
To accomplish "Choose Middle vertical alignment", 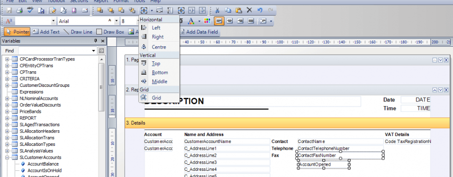I will pyautogui.click(x=159, y=81).
